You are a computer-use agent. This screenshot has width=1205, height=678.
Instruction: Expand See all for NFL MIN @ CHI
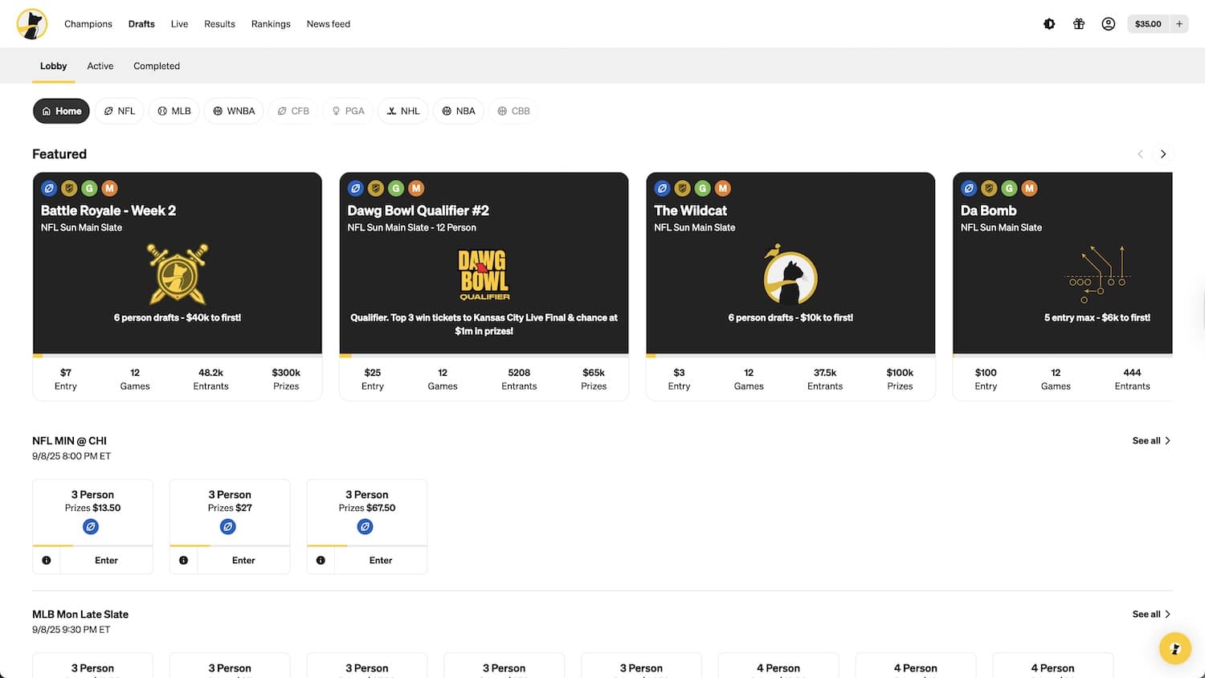point(1150,441)
